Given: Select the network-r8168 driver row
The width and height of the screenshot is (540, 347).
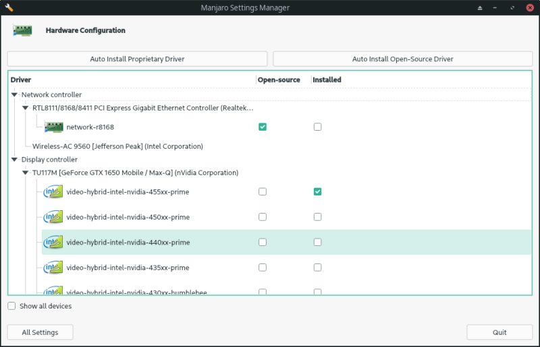Looking at the screenshot, I should coord(286,127).
